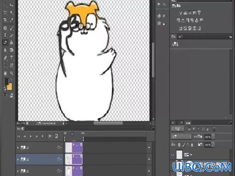
Task: Step to previous frame in timeline
Action: coord(25,136)
